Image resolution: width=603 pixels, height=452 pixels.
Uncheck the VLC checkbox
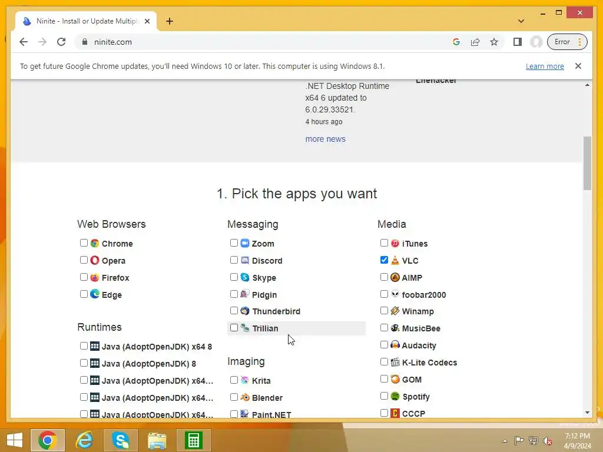(x=384, y=260)
